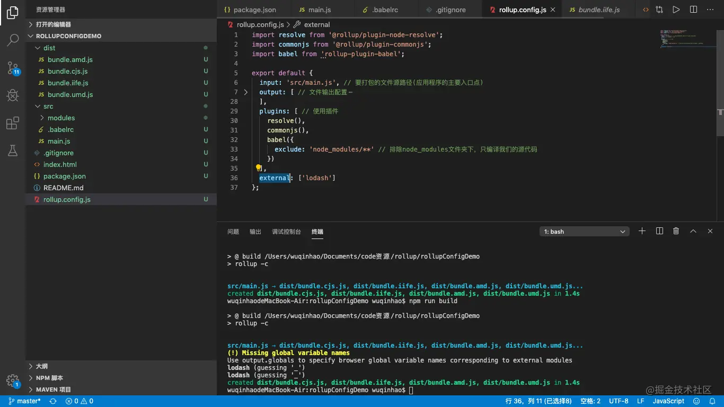Image resolution: width=724 pixels, height=407 pixels.
Task: Open the 1: bash terminal selector dropdown
Action: pos(584,232)
